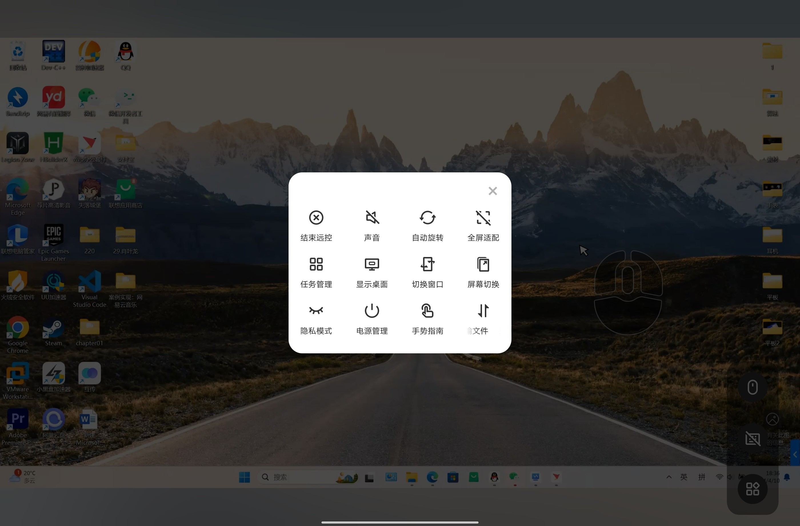Expand the system tray hidden icons chevron
This screenshot has width=800, height=526.
tap(669, 477)
